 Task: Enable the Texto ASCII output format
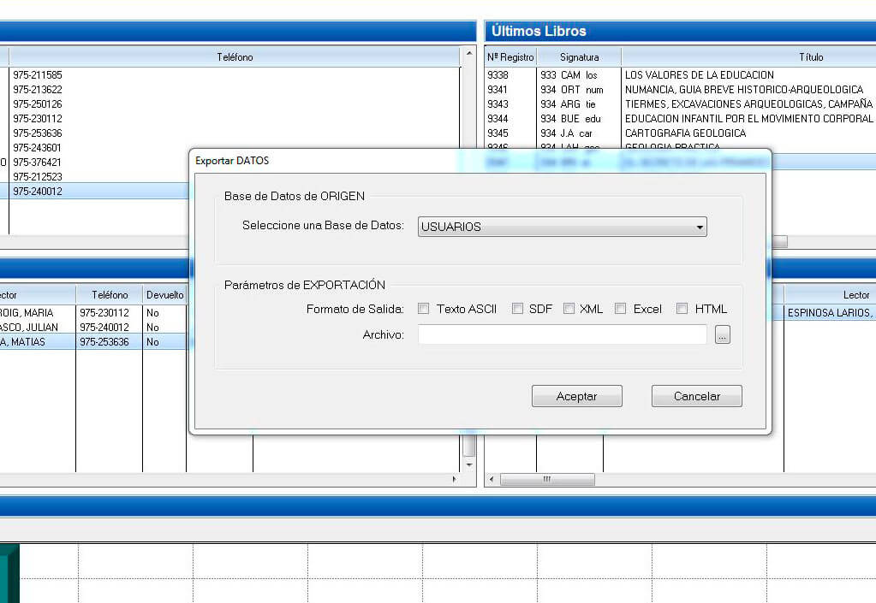[424, 309]
